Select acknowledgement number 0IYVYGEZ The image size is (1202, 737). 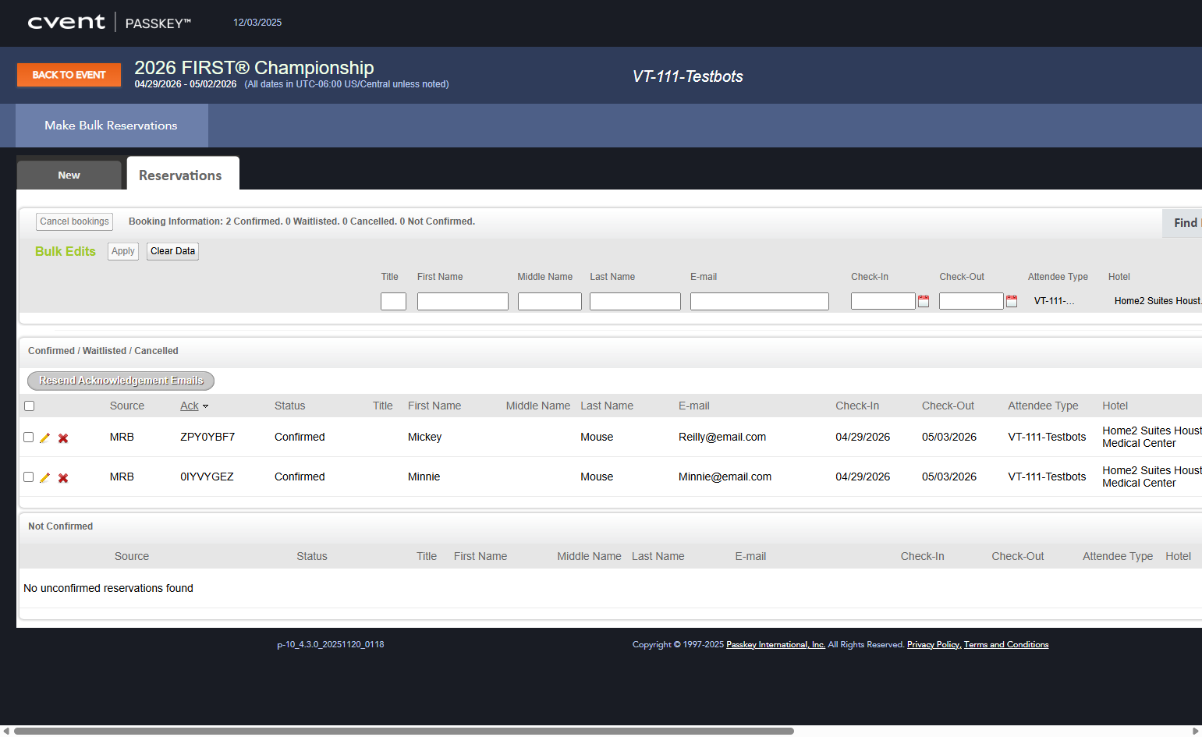(x=207, y=477)
